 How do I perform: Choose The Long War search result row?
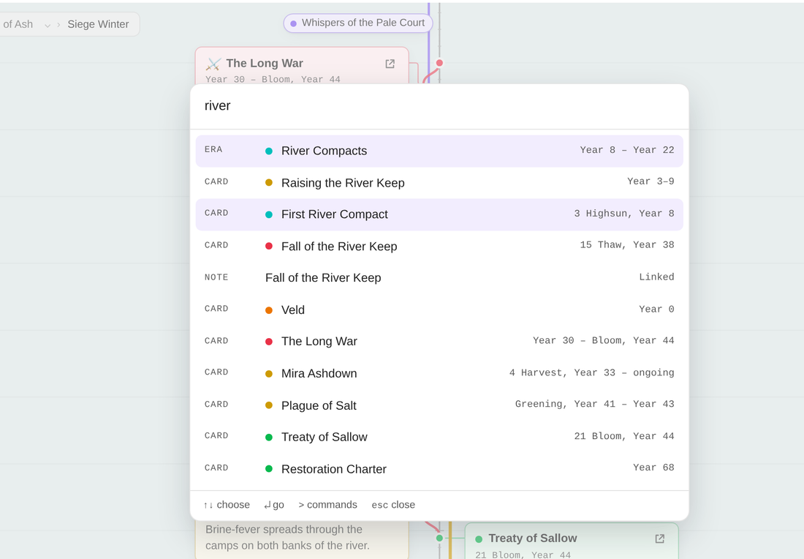click(439, 342)
